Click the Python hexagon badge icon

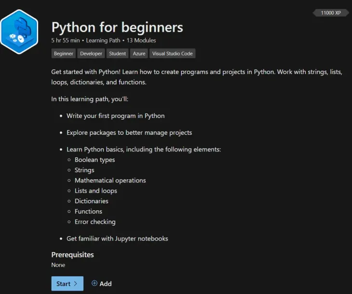click(x=18, y=31)
